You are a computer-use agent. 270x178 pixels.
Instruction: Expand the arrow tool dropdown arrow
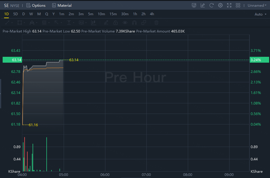[61, 23]
